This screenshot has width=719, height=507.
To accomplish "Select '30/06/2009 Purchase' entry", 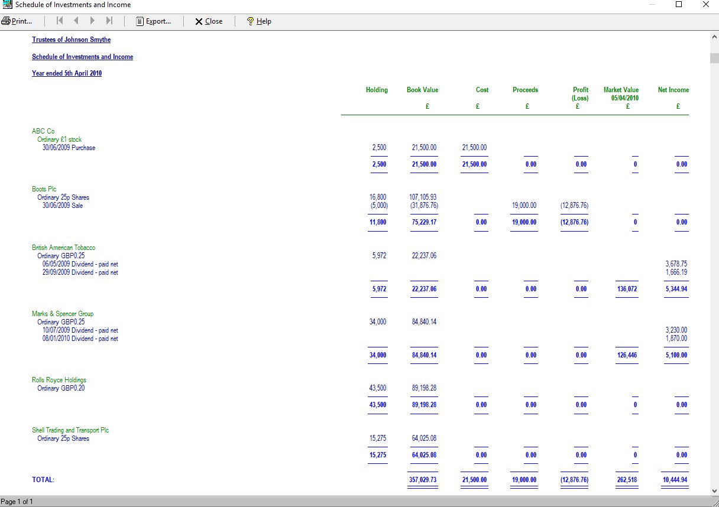I will click(69, 148).
